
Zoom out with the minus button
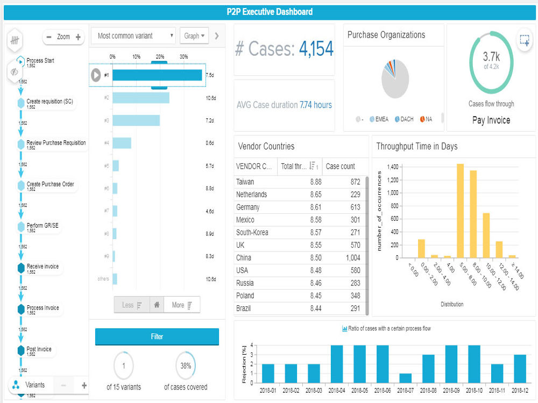(x=49, y=37)
